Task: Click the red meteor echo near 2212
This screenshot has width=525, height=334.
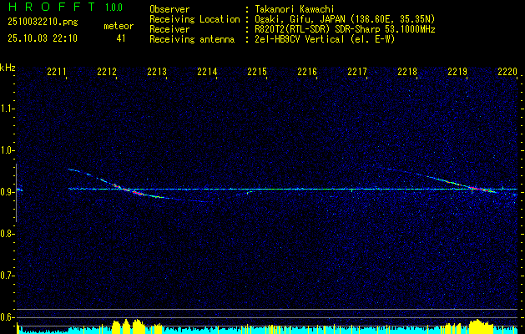Action: pos(127,190)
